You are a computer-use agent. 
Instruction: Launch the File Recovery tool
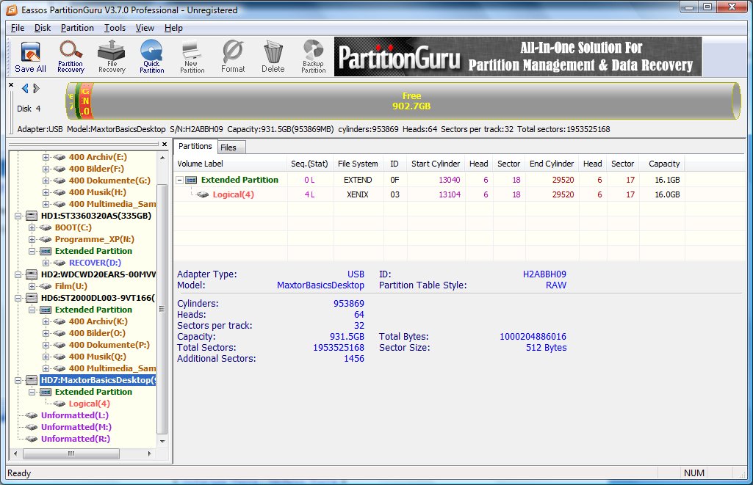112,56
